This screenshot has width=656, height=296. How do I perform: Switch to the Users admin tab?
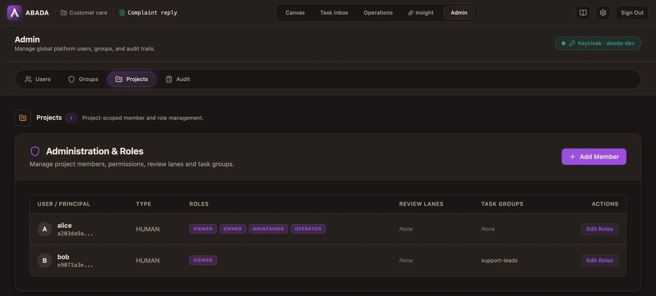pyautogui.click(x=38, y=79)
